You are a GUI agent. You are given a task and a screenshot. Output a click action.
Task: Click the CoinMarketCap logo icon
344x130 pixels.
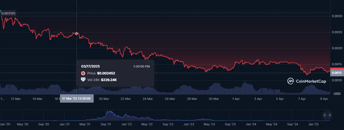pyautogui.click(x=291, y=81)
